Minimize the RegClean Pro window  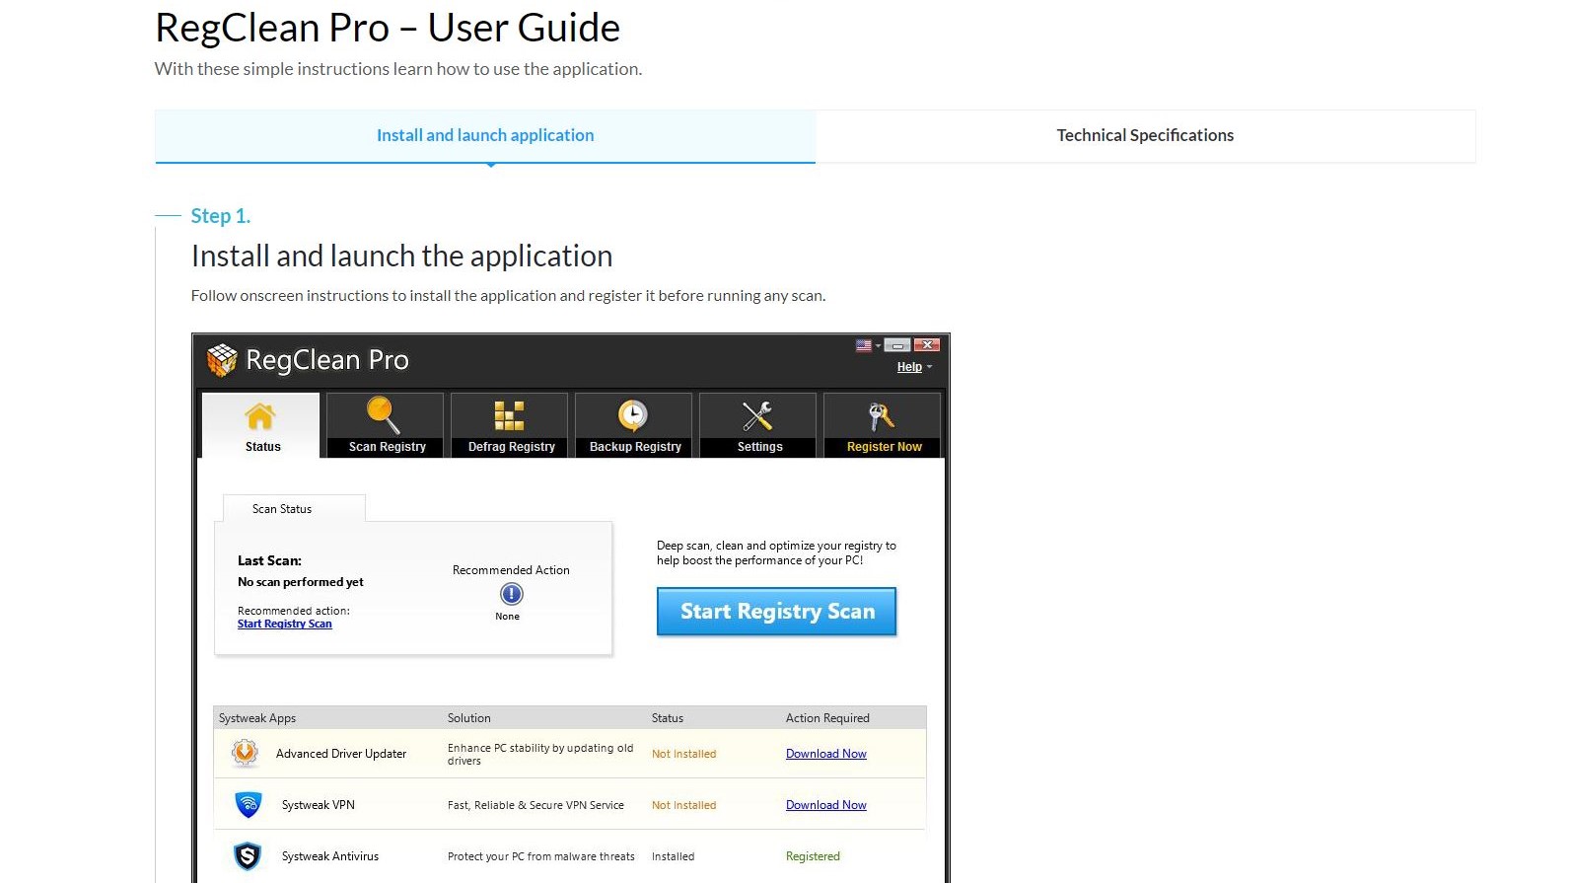pyautogui.click(x=897, y=345)
